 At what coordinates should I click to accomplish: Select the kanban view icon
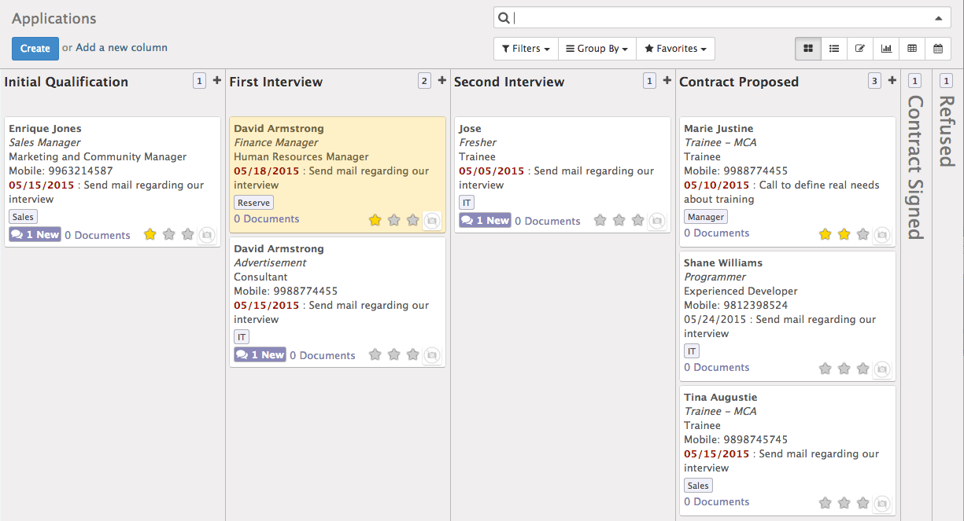tap(807, 48)
